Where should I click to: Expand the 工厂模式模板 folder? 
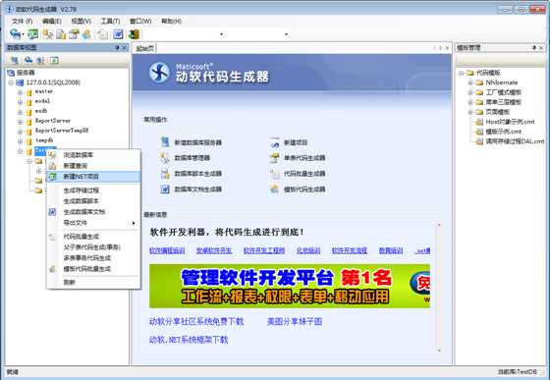[x=470, y=92]
